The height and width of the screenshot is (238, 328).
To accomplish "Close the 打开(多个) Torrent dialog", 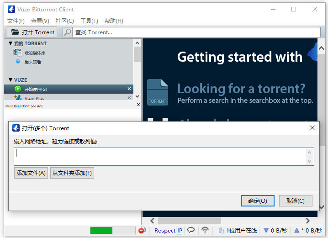I will coord(312,128).
